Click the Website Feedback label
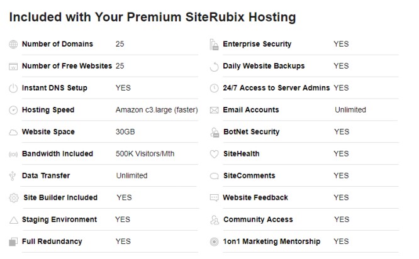419x259 pixels. (x=255, y=197)
